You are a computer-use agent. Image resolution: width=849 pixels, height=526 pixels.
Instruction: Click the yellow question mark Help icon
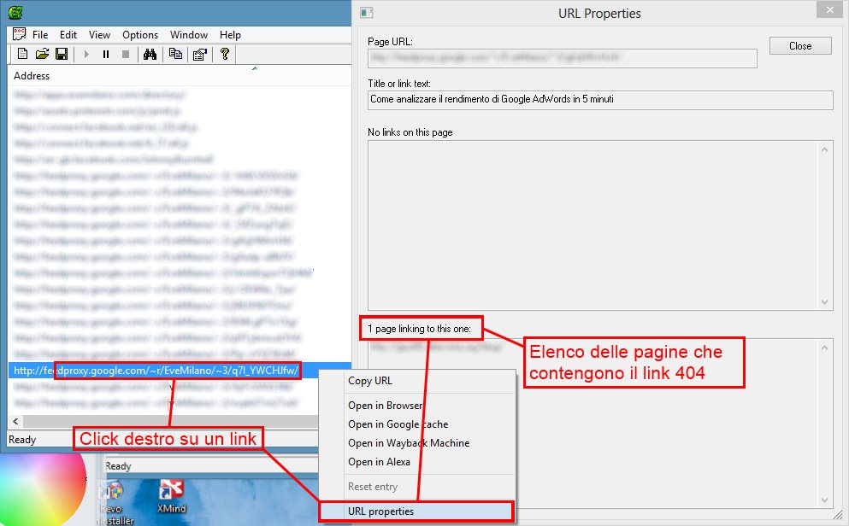(225, 54)
